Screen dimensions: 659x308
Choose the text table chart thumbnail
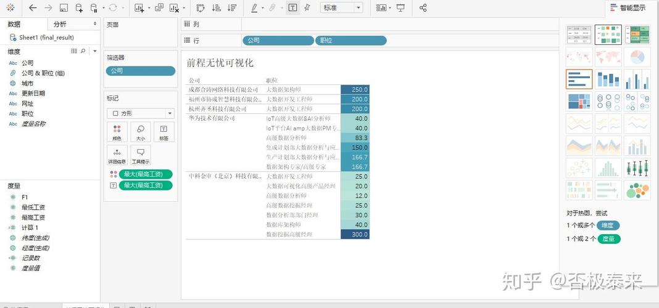(x=579, y=34)
